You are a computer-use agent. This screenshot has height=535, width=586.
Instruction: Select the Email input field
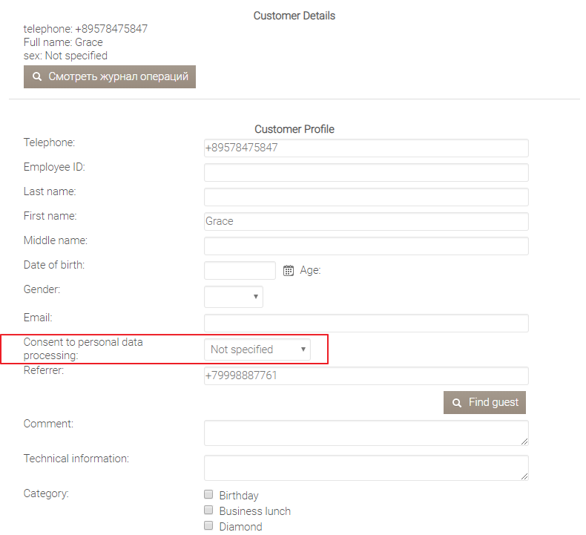[x=366, y=323]
